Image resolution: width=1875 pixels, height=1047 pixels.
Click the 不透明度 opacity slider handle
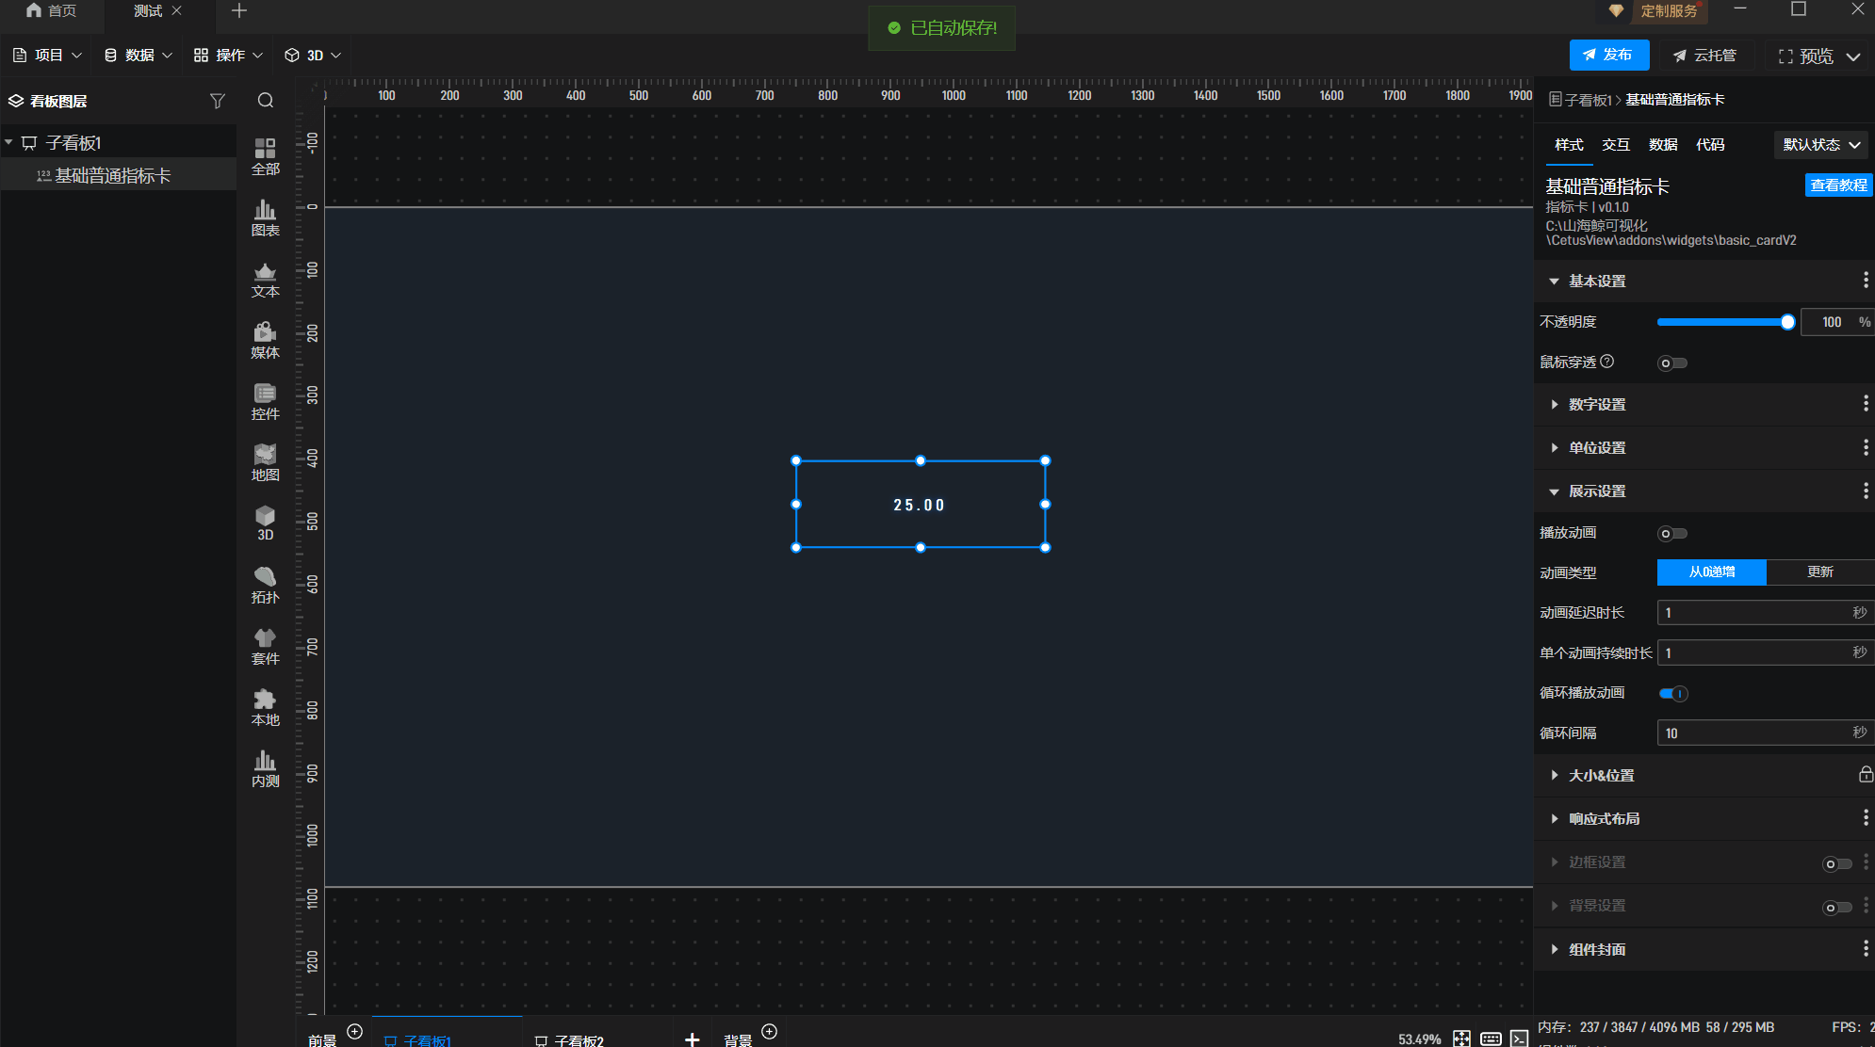point(1787,322)
